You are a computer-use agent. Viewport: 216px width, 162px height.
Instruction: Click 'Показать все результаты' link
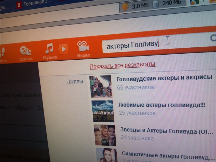(x=123, y=65)
